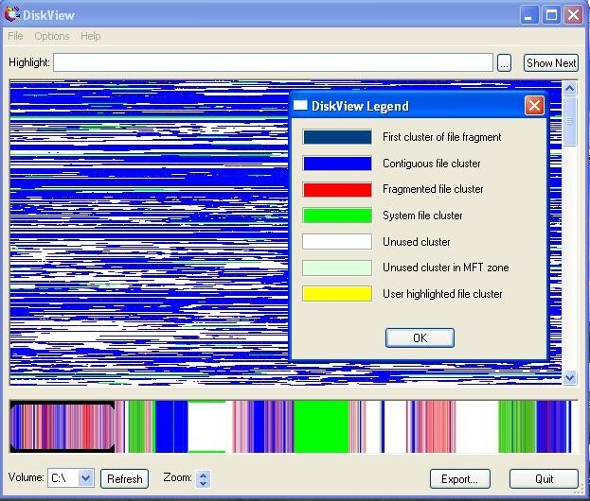This screenshot has height=501, width=590.
Task: Click the 'Zoom:' label
Action: click(x=177, y=477)
